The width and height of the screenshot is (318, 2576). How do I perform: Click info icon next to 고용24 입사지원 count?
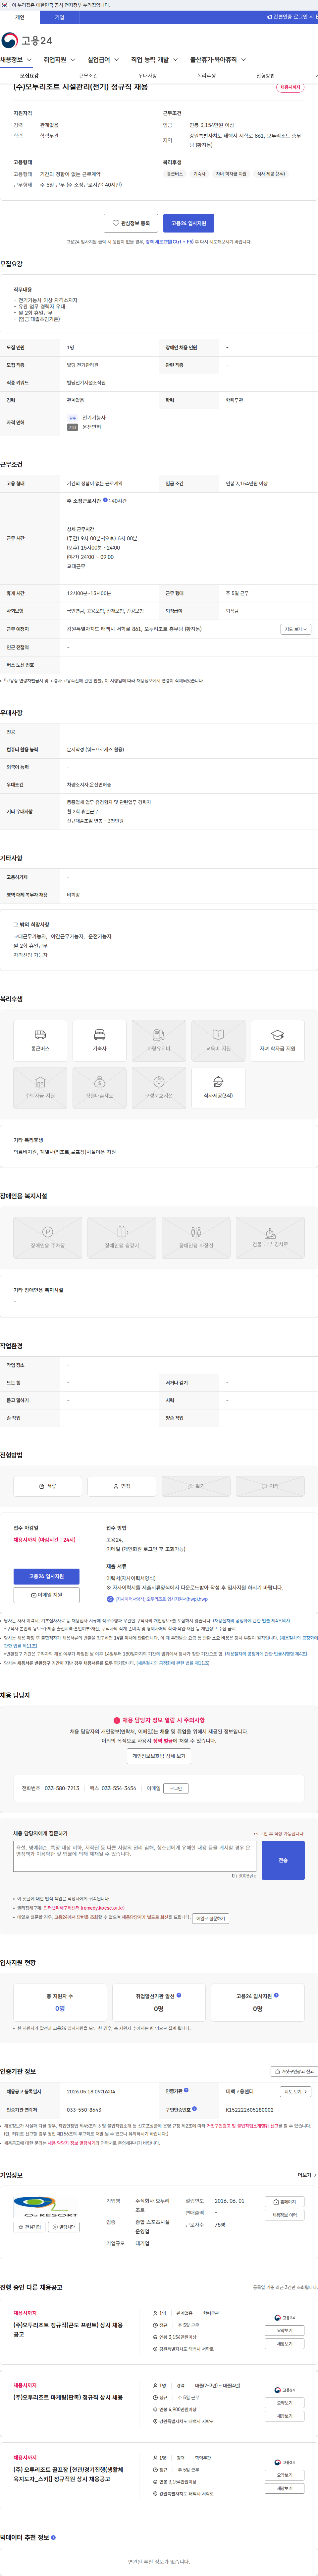pyautogui.click(x=276, y=1995)
